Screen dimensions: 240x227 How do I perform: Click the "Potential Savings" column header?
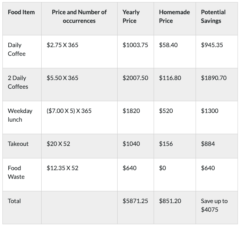click(x=213, y=16)
